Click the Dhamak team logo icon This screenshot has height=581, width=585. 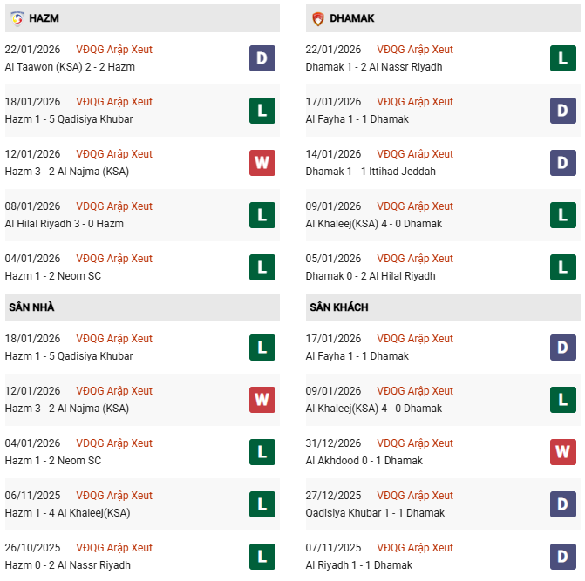coord(318,18)
